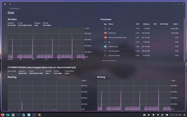Image resolution: width=187 pixels, height=117 pixels.
Task: Click the 911.93 GiB capacity value
Action: point(11,25)
